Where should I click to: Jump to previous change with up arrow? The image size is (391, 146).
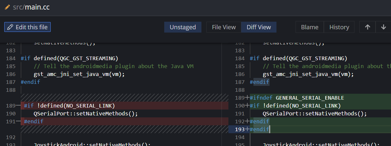tap(368, 27)
